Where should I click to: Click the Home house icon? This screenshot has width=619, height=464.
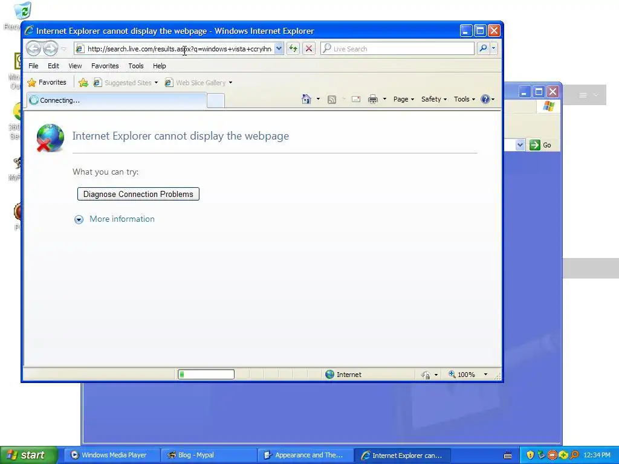tap(306, 99)
